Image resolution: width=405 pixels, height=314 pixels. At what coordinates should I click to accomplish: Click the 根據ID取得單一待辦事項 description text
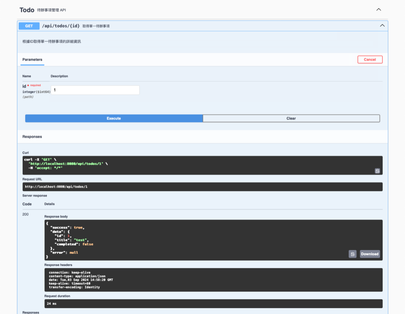pyautogui.click(x=52, y=42)
